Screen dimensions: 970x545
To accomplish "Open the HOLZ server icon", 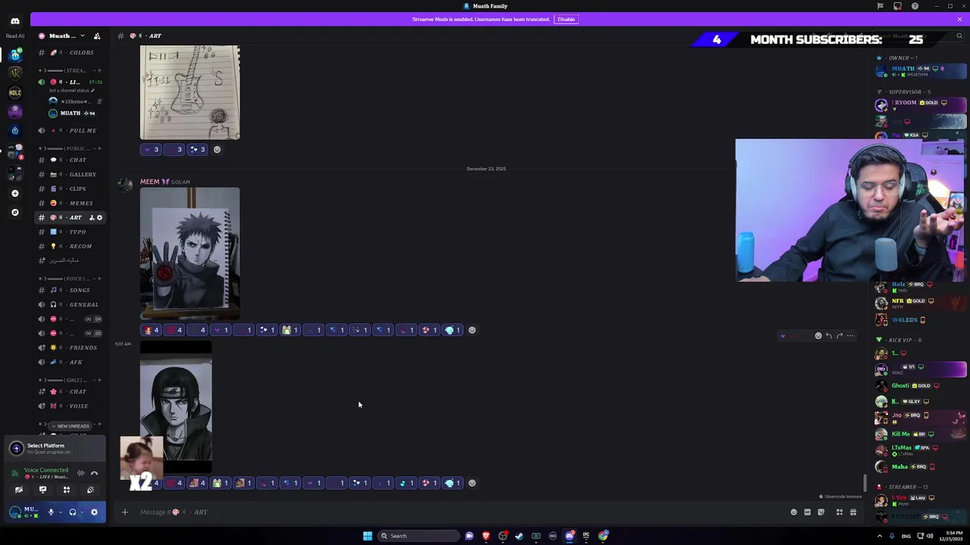I will coord(14,92).
